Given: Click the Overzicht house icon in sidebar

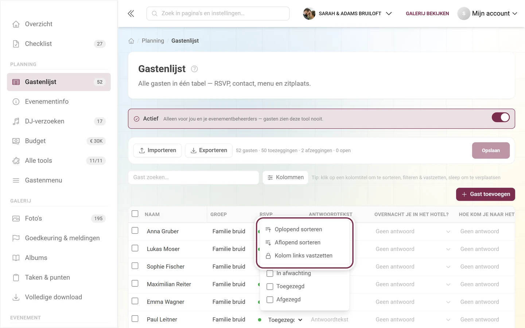Looking at the screenshot, I should click(x=16, y=24).
